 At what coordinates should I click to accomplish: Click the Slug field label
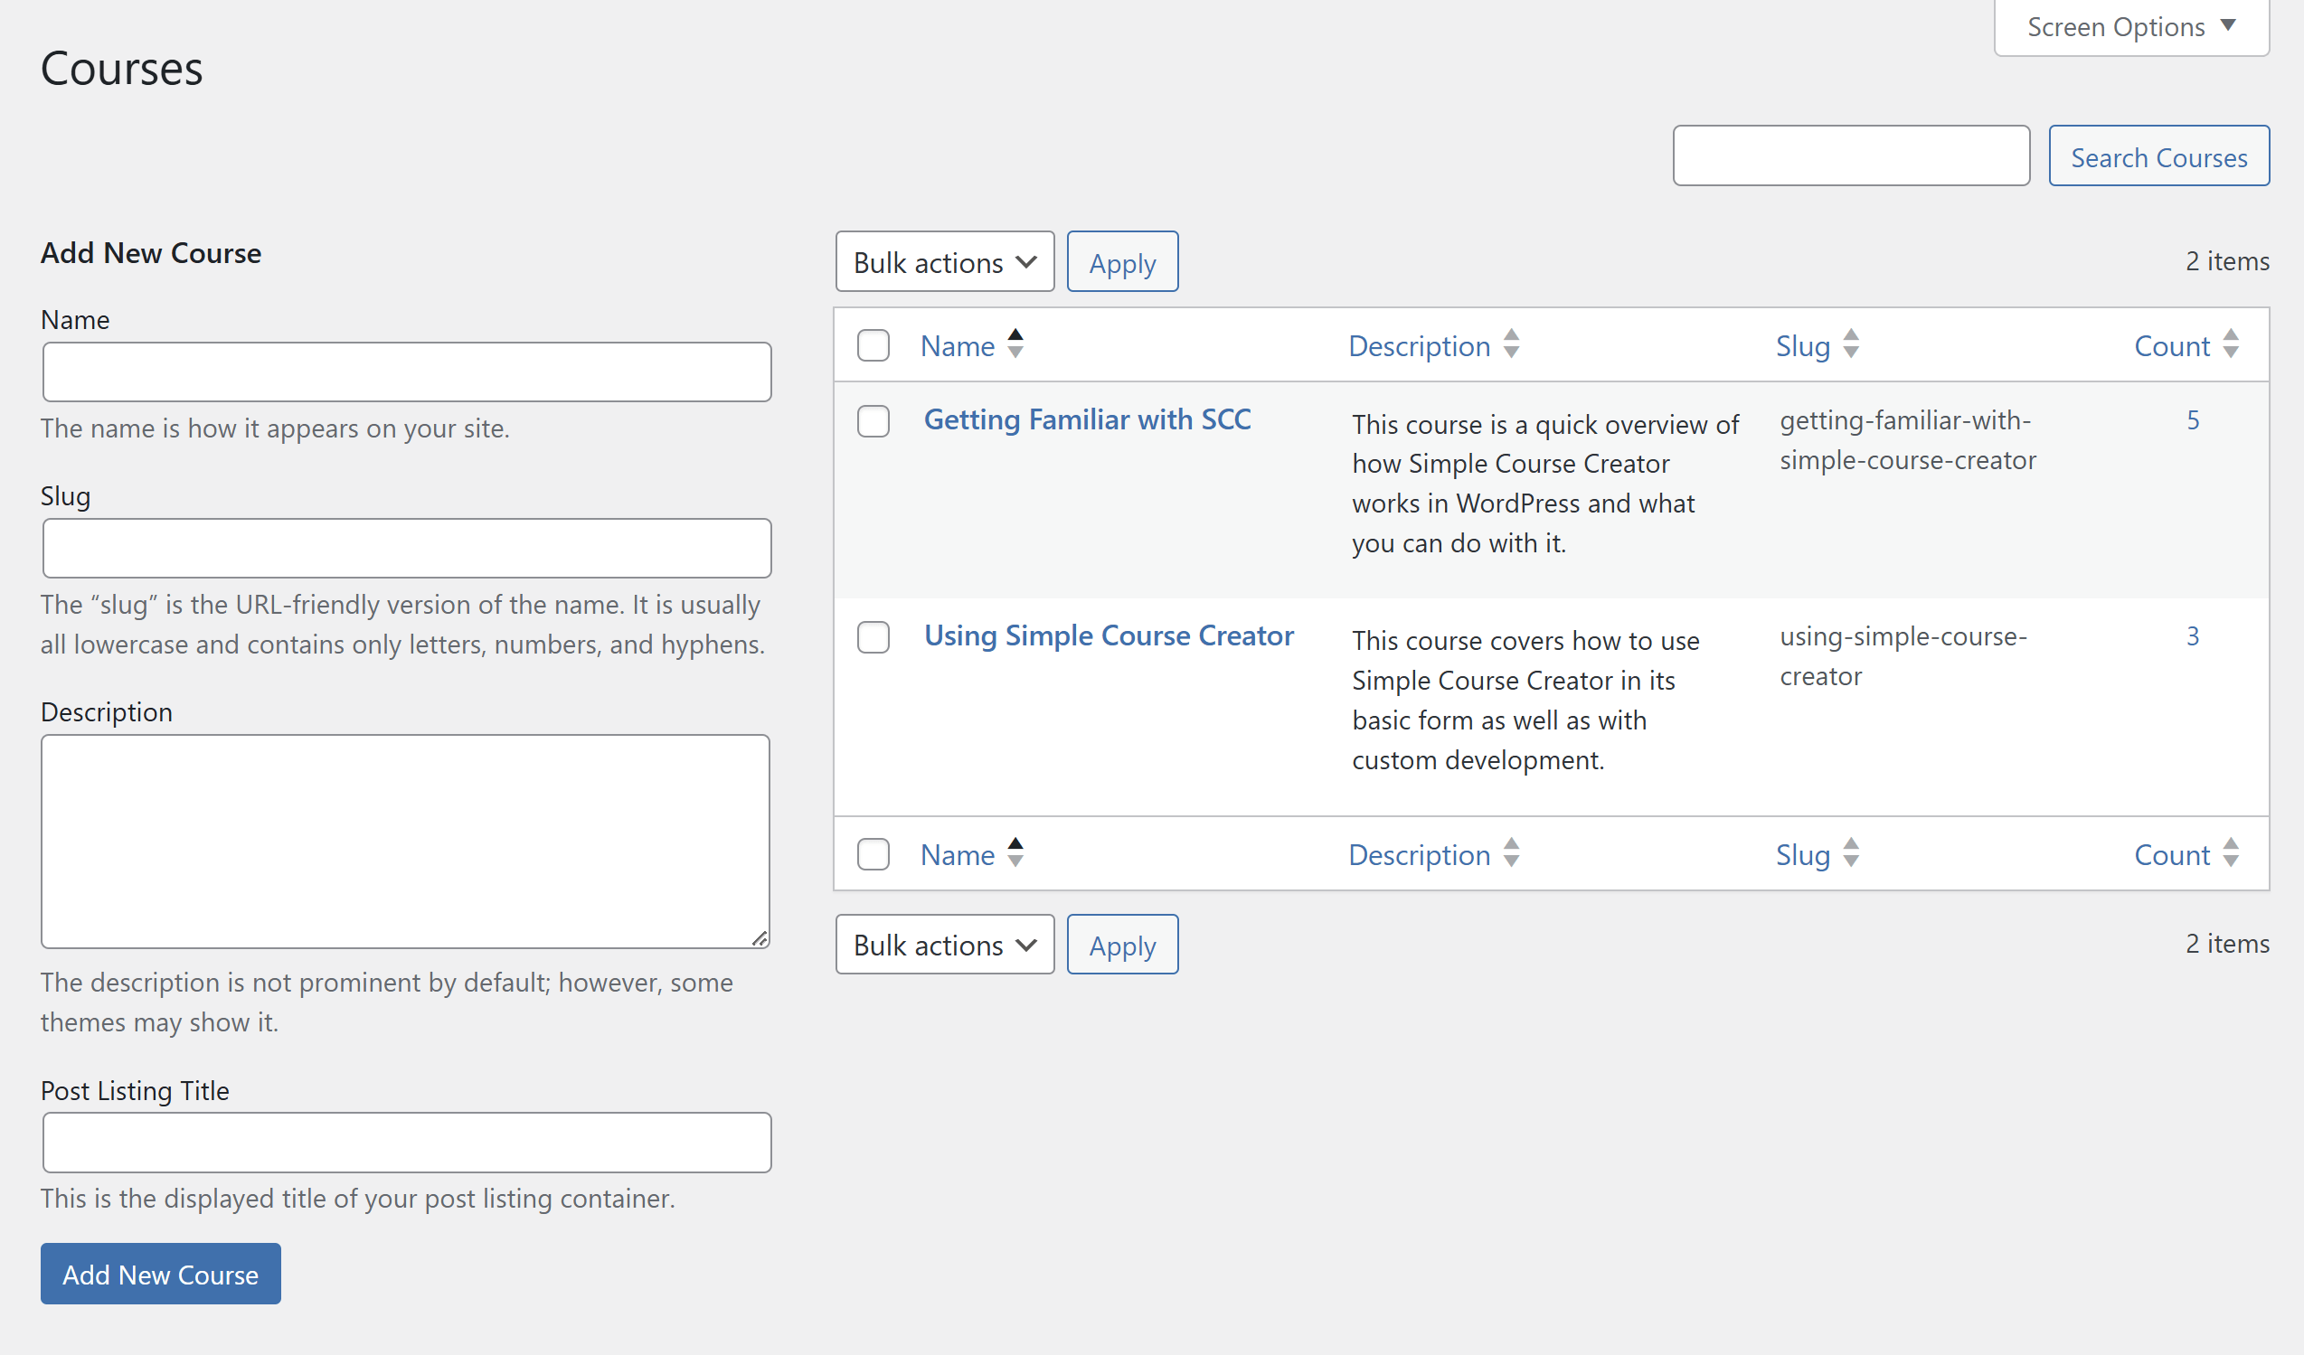point(66,496)
